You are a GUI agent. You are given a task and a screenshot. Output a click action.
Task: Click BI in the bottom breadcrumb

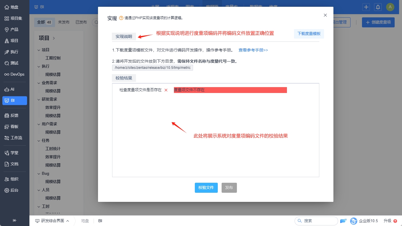(x=100, y=221)
